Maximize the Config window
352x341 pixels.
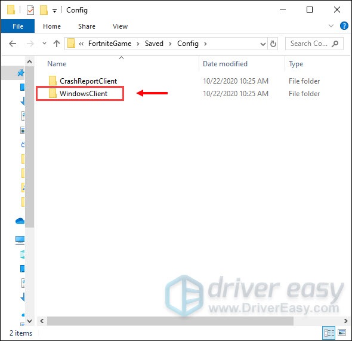[310, 10]
